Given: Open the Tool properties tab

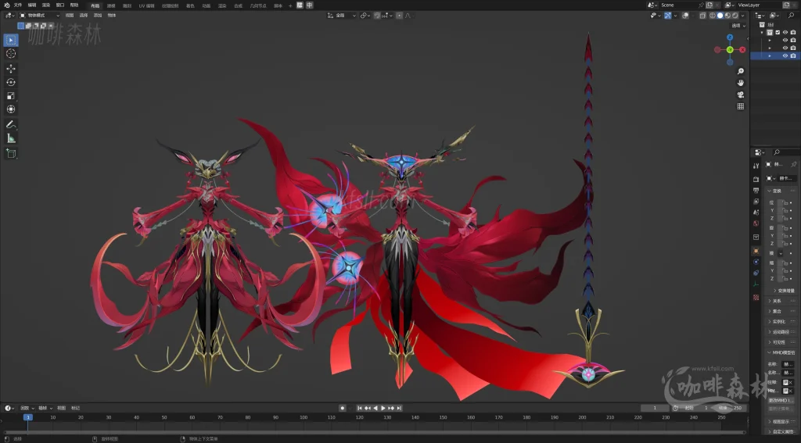Looking at the screenshot, I should pyautogui.click(x=756, y=166).
